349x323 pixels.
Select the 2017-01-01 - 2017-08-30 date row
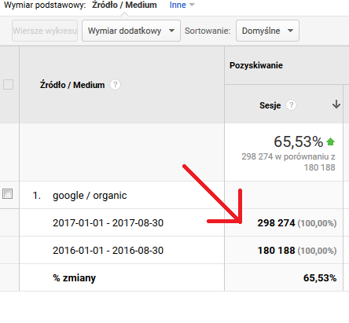click(x=108, y=223)
